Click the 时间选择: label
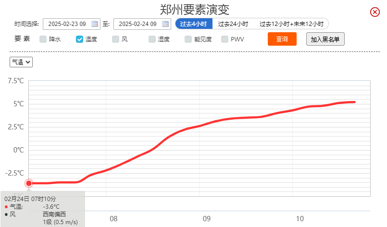This screenshot has width=387, height=227. [26, 24]
